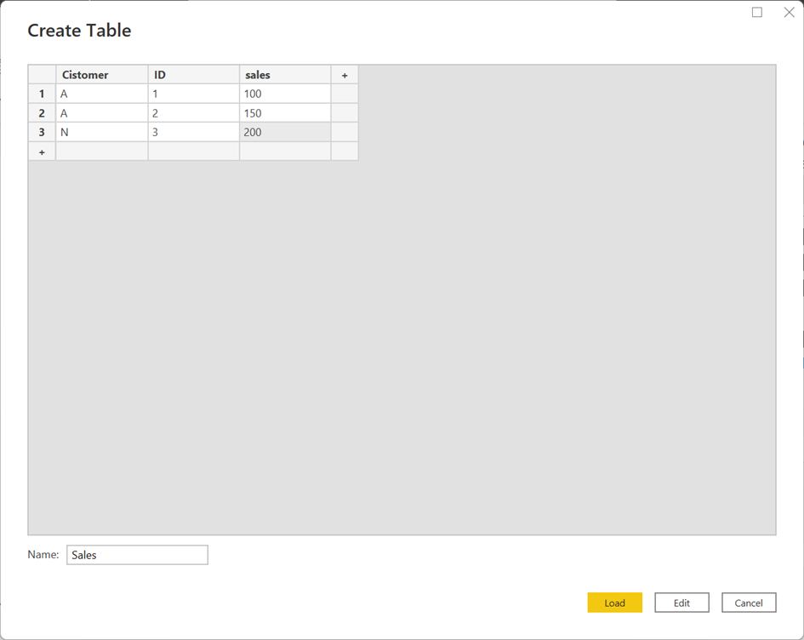The width and height of the screenshot is (804, 640).
Task: Cancel the table creation
Action: pos(749,603)
